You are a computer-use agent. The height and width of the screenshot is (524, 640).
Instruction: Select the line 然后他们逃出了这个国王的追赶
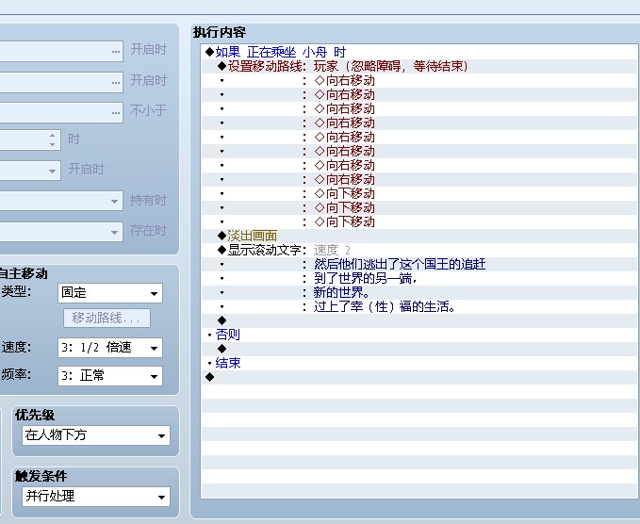pyautogui.click(x=419, y=264)
